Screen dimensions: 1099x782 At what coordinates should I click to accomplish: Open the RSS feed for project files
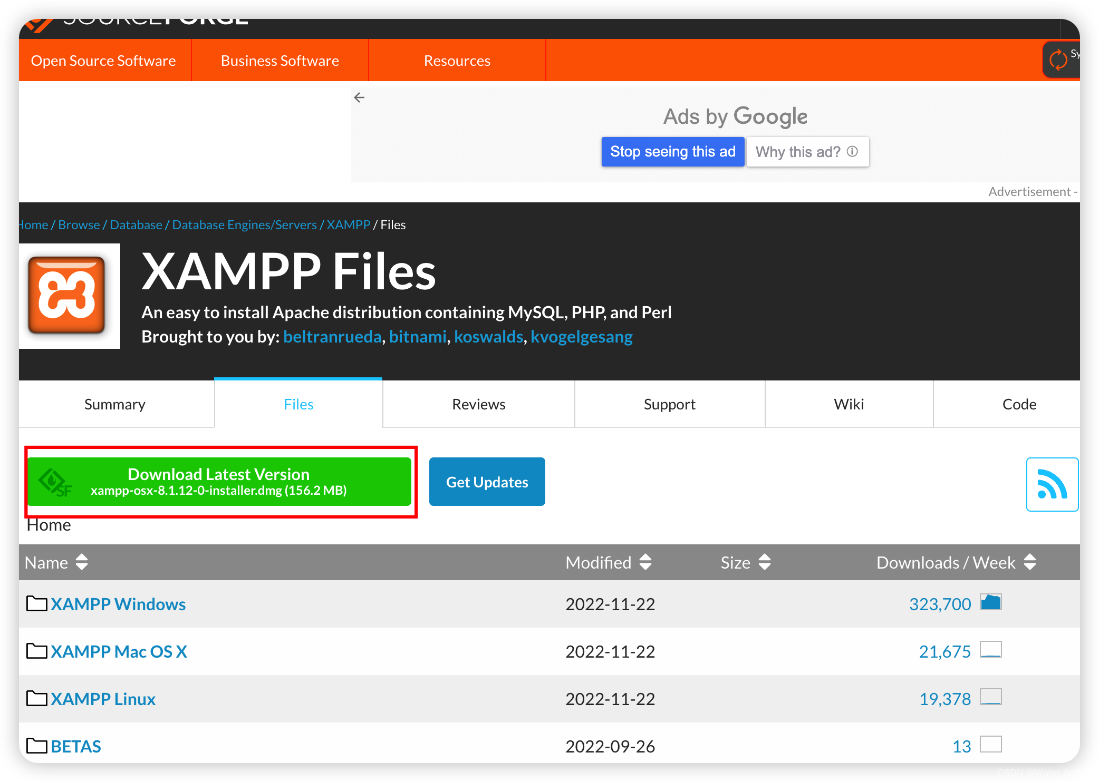[x=1052, y=483]
